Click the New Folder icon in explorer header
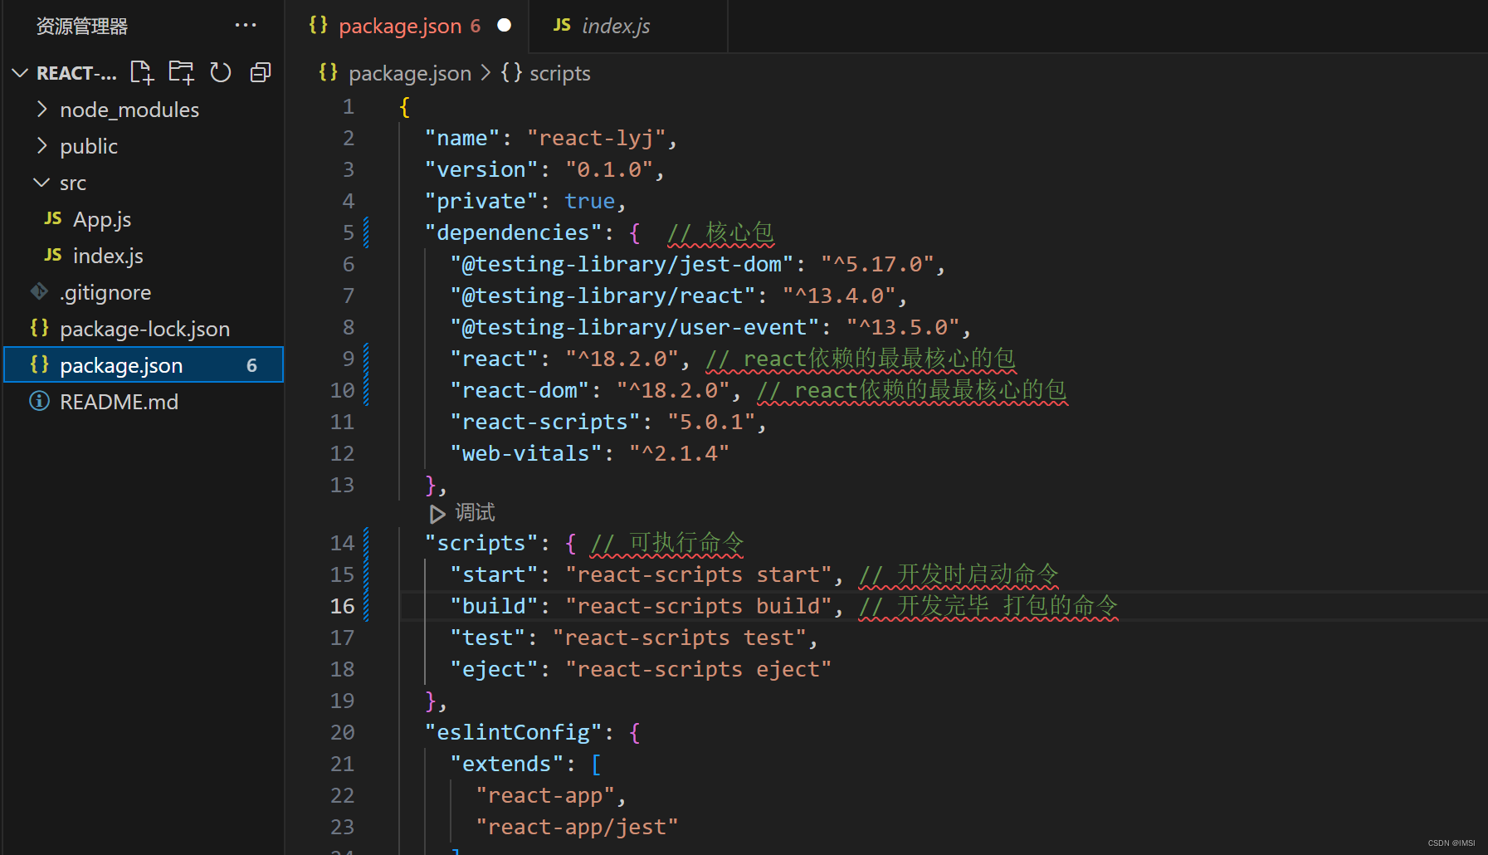Viewport: 1488px width, 855px height. [x=181, y=73]
